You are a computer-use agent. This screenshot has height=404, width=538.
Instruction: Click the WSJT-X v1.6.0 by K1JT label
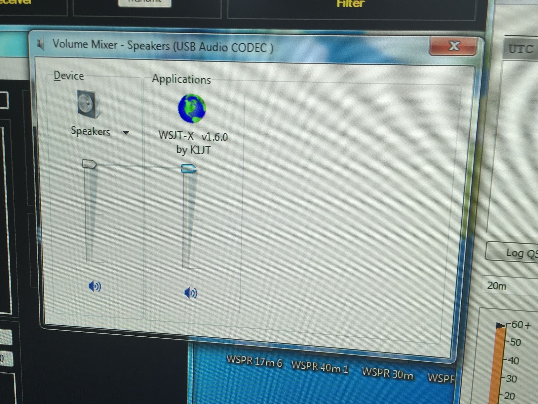(193, 143)
